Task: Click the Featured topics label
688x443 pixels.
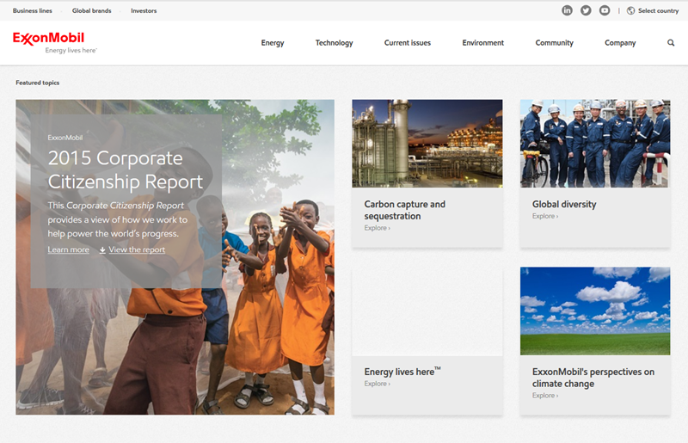Action: pos(37,83)
